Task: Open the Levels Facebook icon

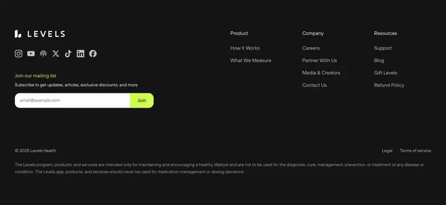Action: tap(93, 54)
